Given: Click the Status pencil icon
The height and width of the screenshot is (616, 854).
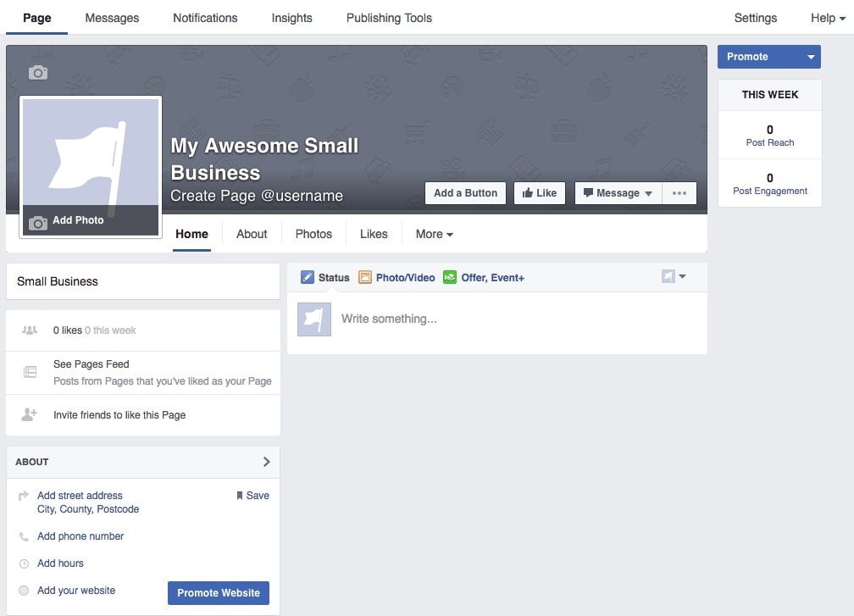Looking at the screenshot, I should coord(308,277).
